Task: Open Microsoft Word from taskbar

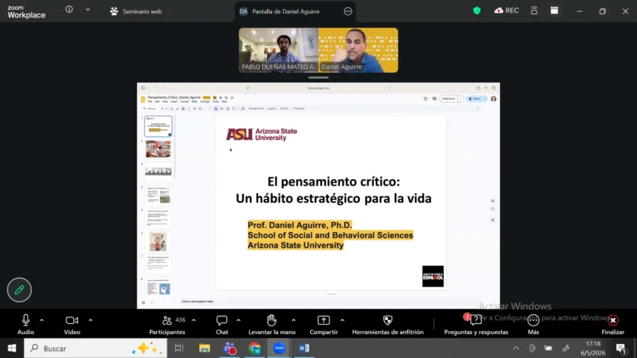Action: pyautogui.click(x=304, y=348)
